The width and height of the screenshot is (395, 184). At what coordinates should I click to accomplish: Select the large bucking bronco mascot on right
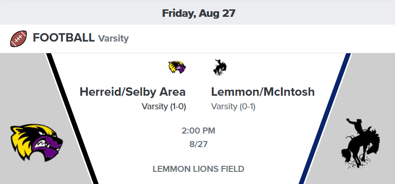click(x=360, y=143)
